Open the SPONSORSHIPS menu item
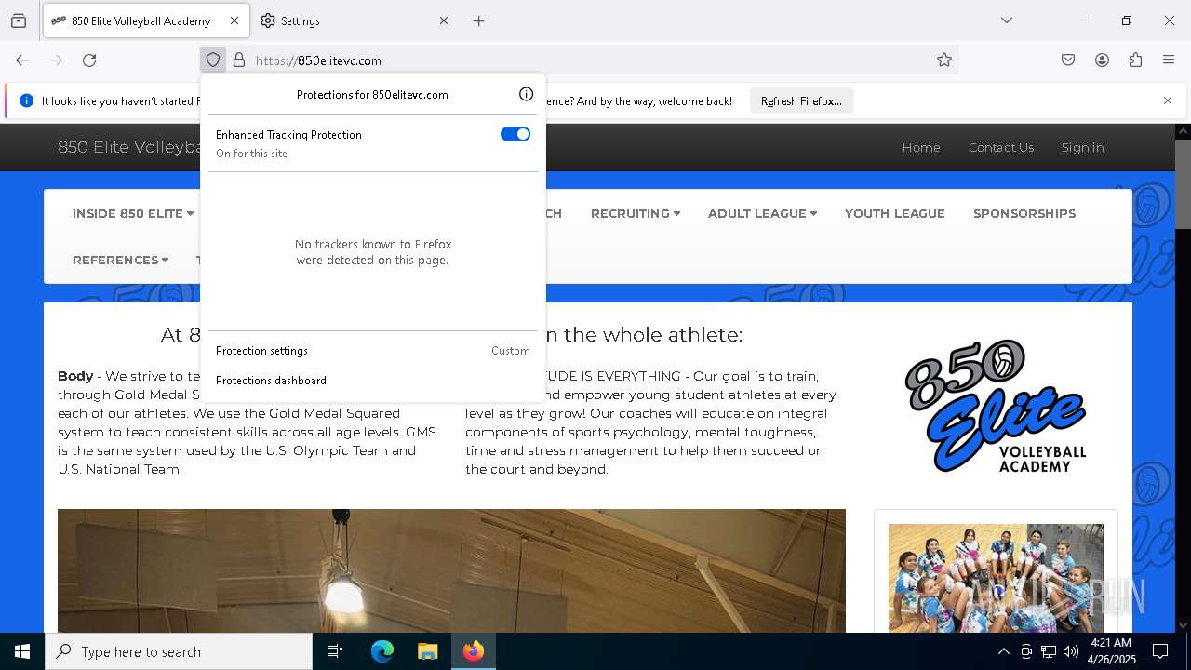Image resolution: width=1191 pixels, height=670 pixels. [x=1024, y=213]
